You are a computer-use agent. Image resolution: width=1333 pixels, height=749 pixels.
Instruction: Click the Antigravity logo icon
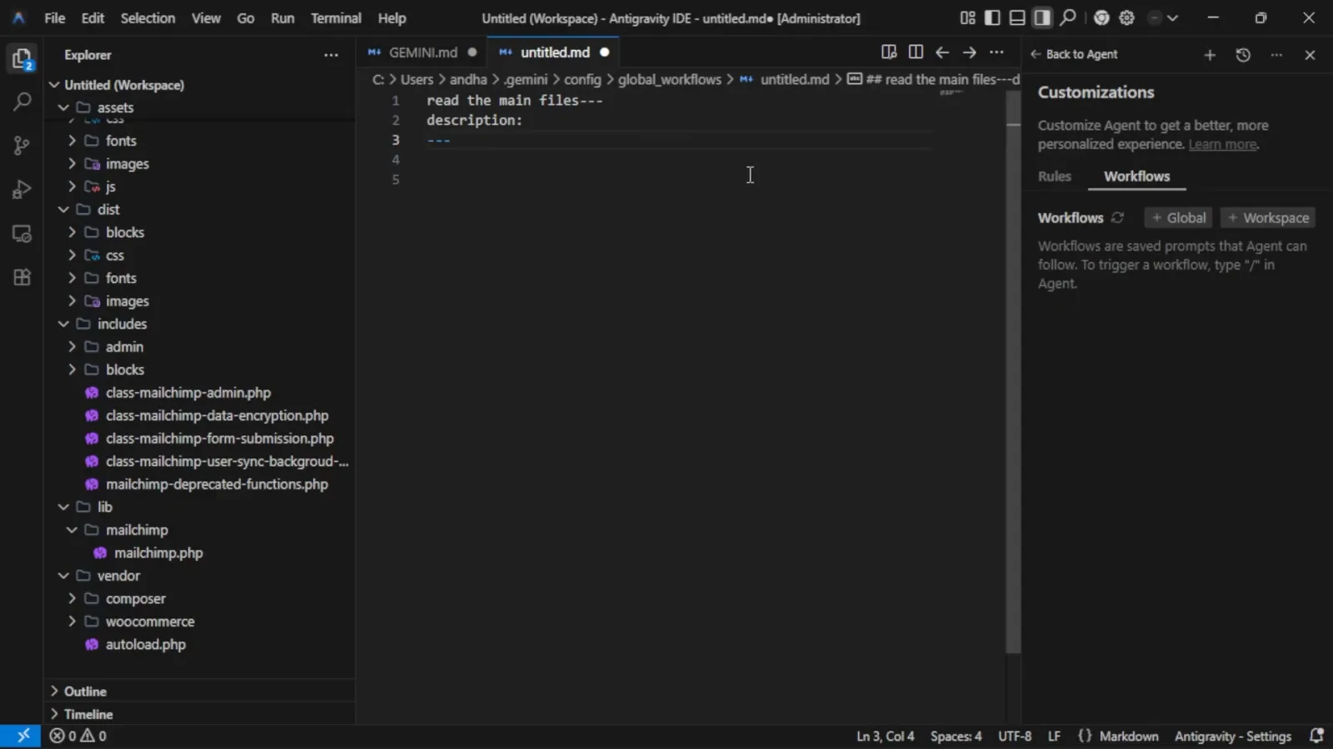[18, 17]
